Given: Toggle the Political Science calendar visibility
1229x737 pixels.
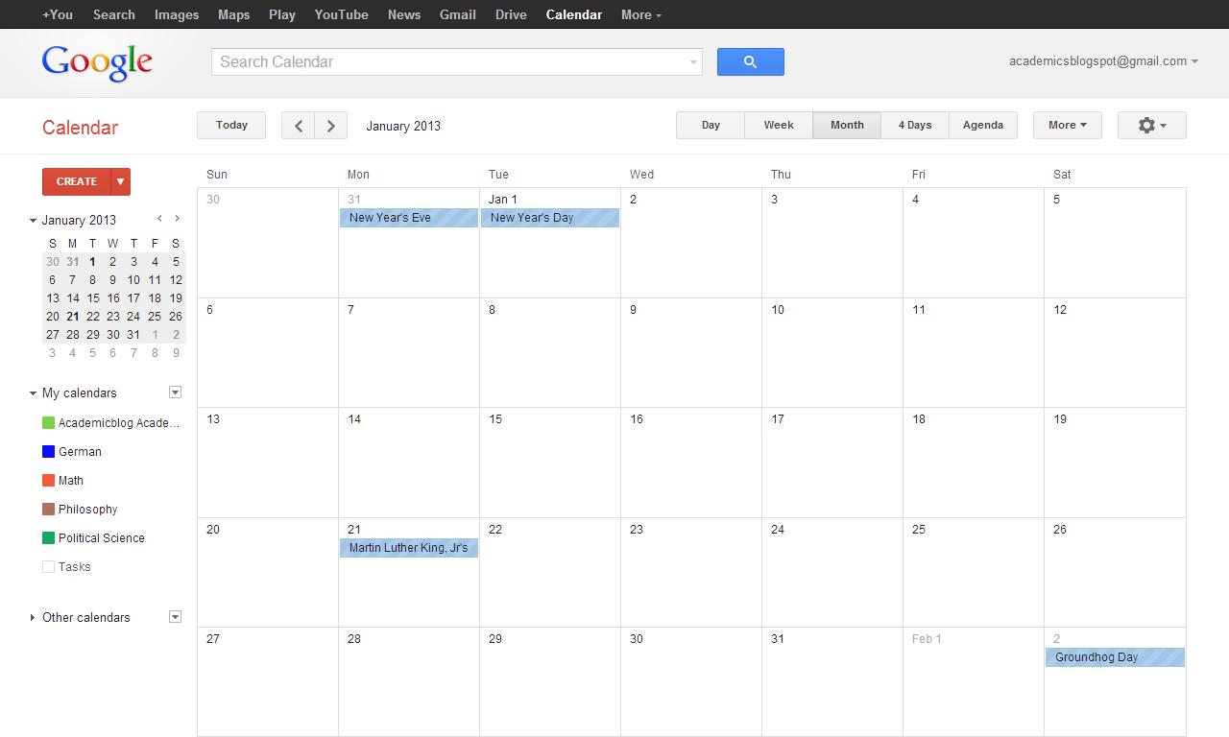Looking at the screenshot, I should pyautogui.click(x=48, y=537).
